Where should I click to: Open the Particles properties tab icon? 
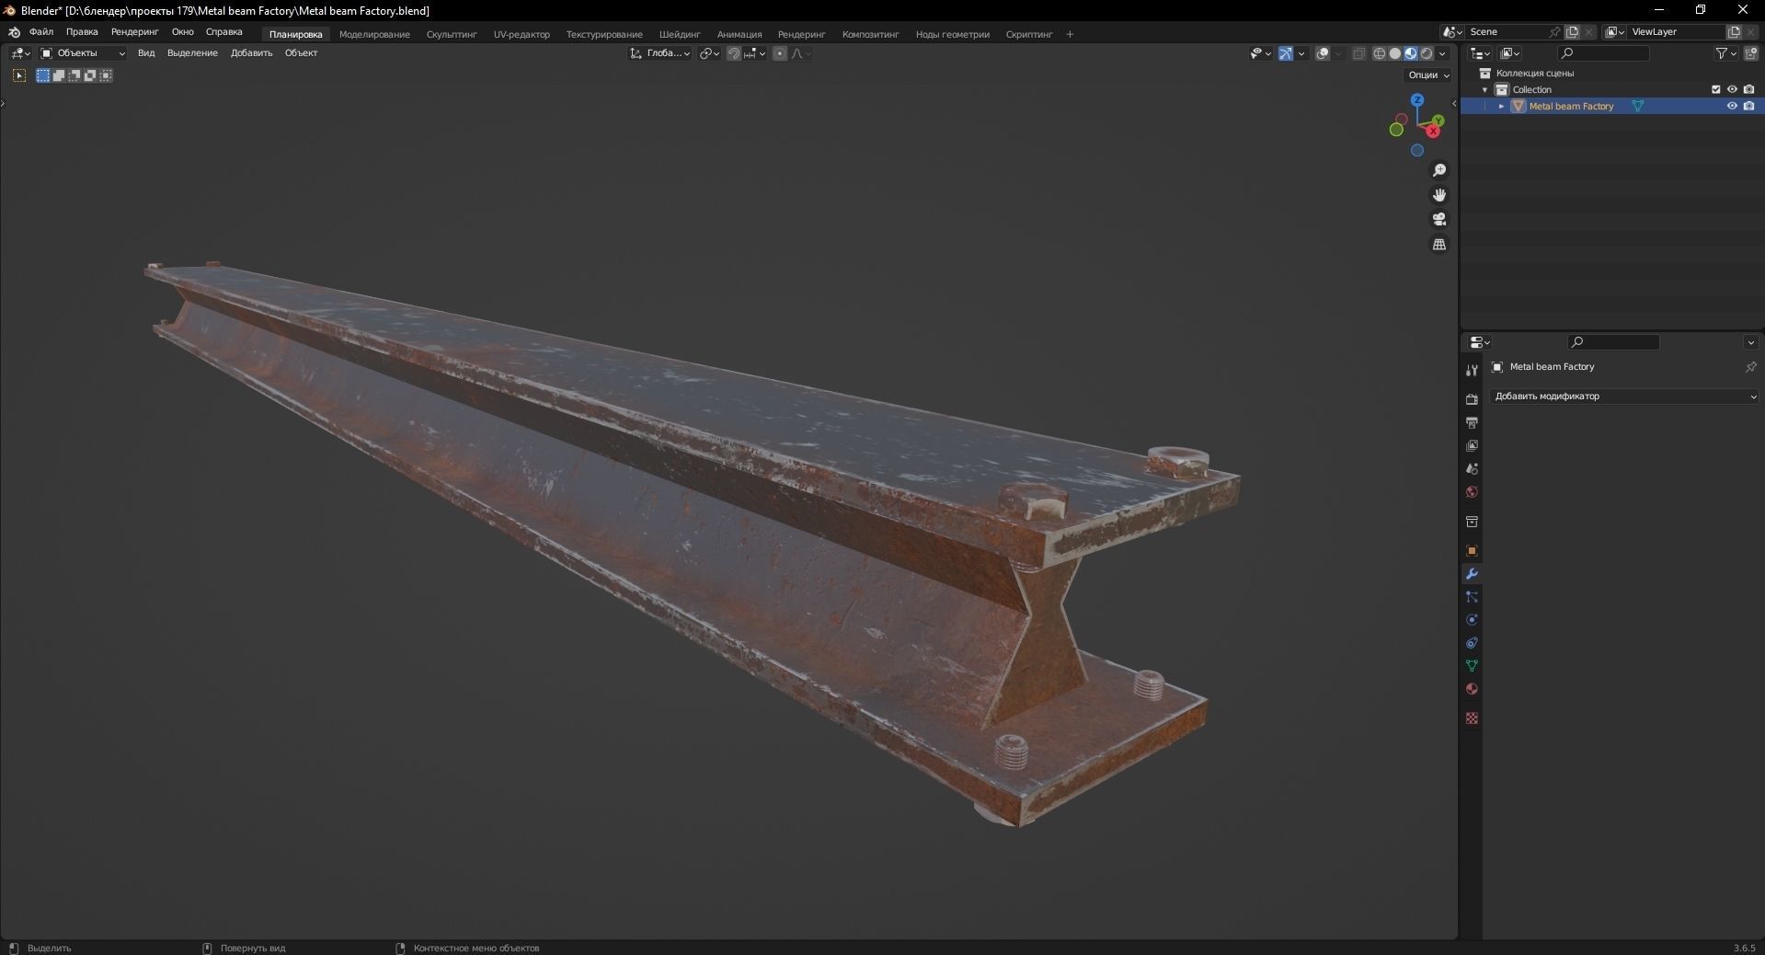pyautogui.click(x=1472, y=597)
